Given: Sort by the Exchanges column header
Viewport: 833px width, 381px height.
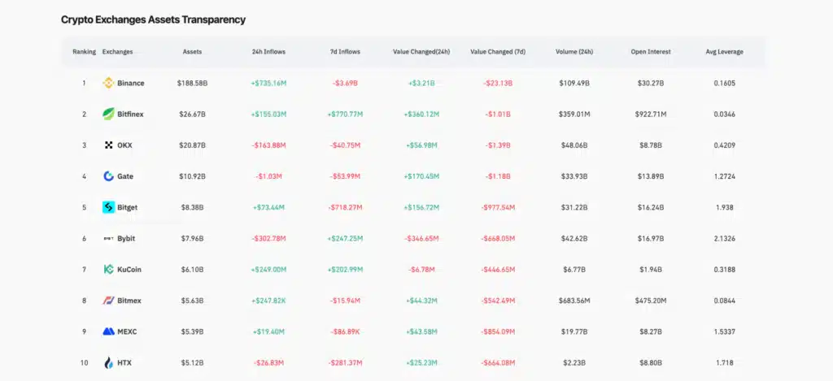Looking at the screenshot, I should click(117, 52).
